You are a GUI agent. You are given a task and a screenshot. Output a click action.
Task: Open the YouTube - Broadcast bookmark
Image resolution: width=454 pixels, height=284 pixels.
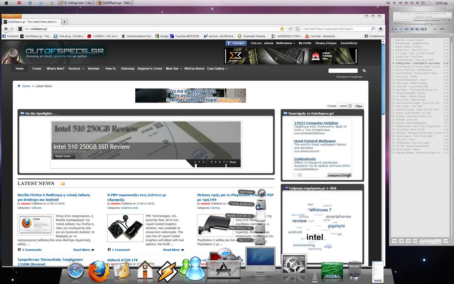tap(321, 36)
